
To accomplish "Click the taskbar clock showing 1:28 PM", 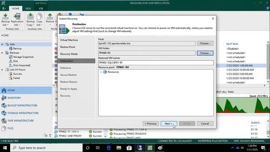I will click(252, 148).
